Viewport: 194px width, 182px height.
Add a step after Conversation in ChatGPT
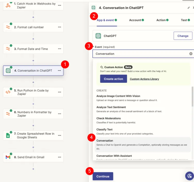click(x=33, y=82)
